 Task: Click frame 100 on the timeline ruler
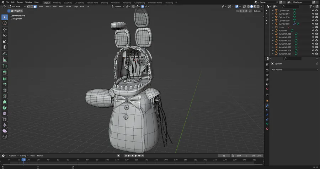(x=107, y=160)
